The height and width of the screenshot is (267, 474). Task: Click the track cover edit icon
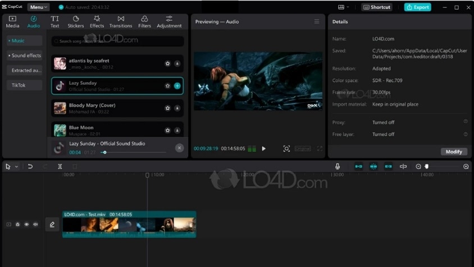tap(52, 224)
